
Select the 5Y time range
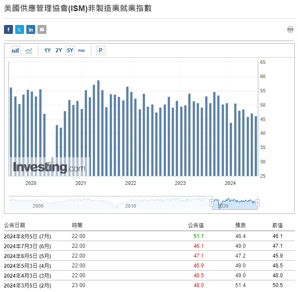(x=70, y=50)
